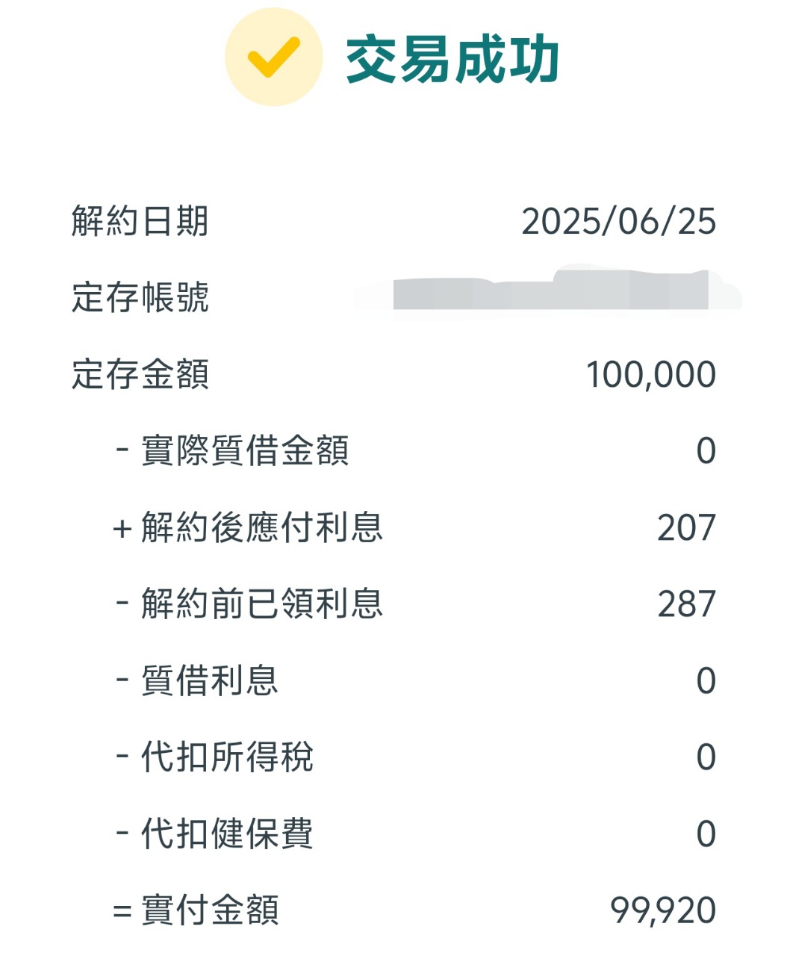Viewport: 787px width, 956px height.
Task: Select the received interest value 287
Action: (687, 604)
